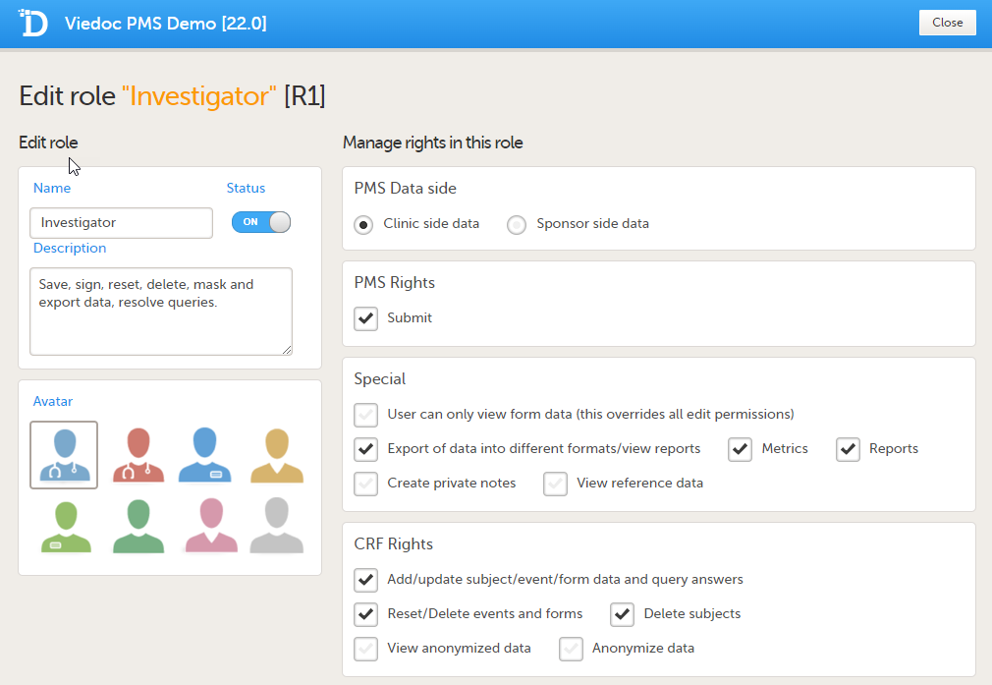Image resolution: width=992 pixels, height=685 pixels.
Task: Uncheck the Submit PMS right
Action: point(366,318)
